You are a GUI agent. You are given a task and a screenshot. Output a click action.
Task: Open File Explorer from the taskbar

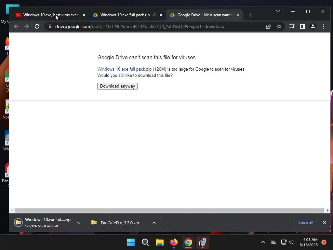click(159, 242)
